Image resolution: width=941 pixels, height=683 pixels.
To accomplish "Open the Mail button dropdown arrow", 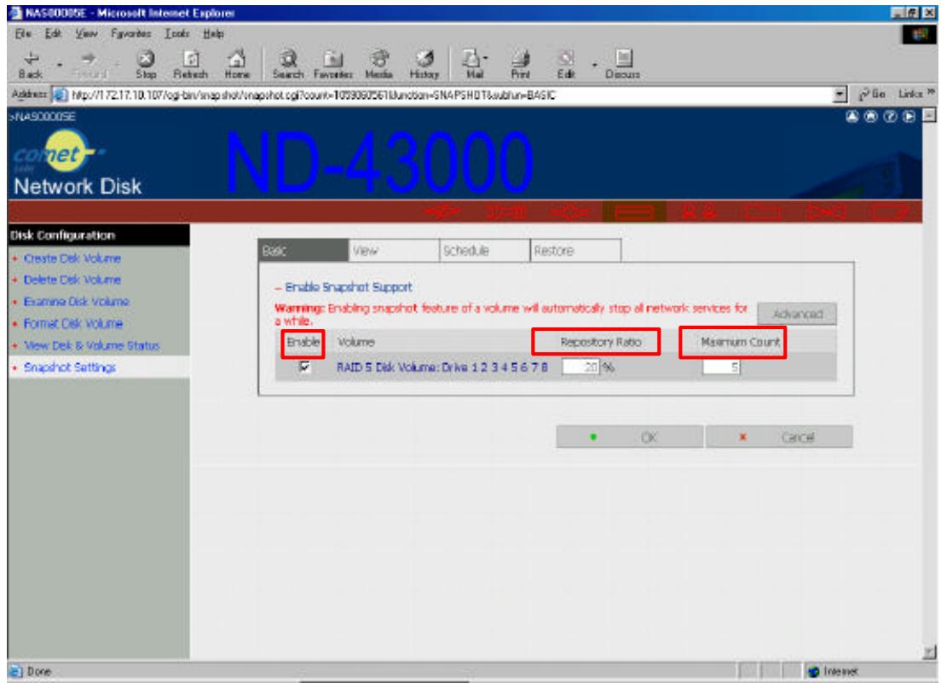I will click(x=486, y=59).
